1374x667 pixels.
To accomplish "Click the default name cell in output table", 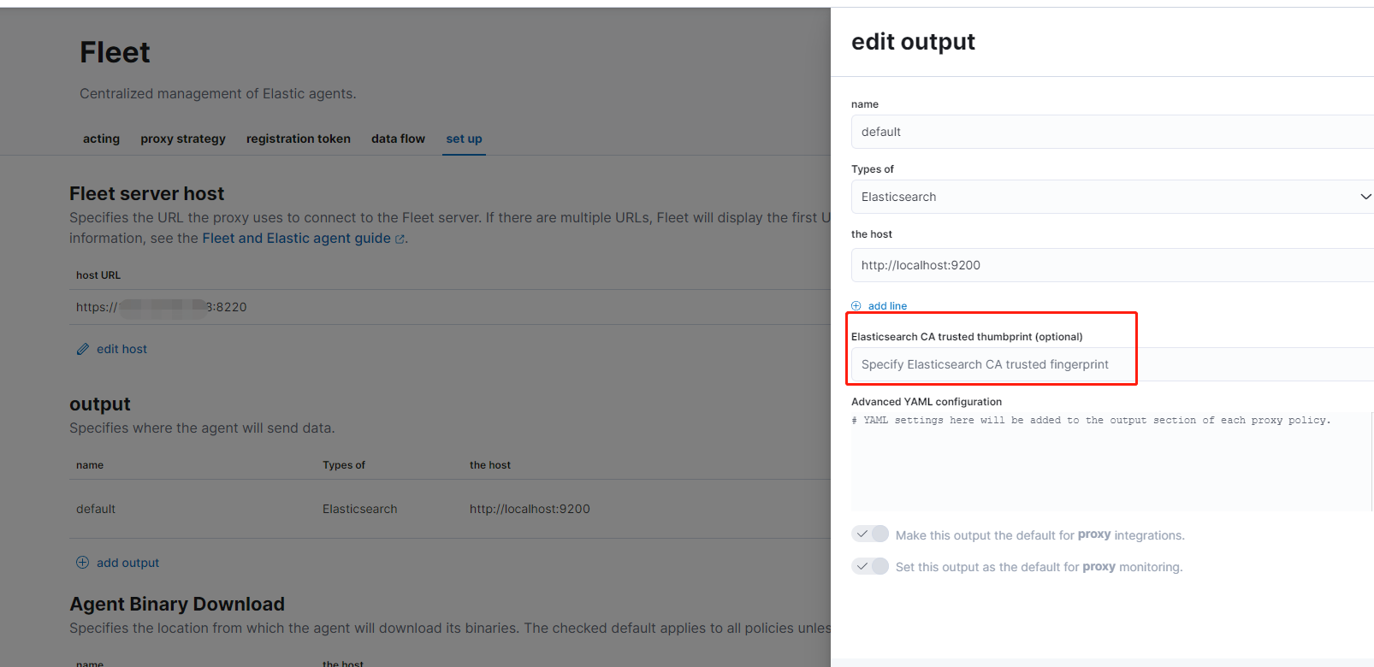I will click(x=96, y=509).
